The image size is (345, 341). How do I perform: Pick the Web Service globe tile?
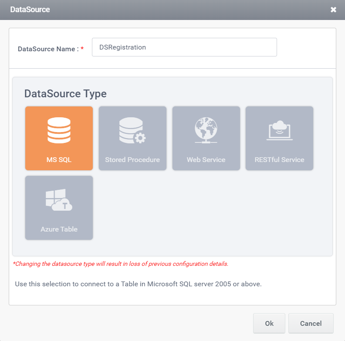pos(206,138)
